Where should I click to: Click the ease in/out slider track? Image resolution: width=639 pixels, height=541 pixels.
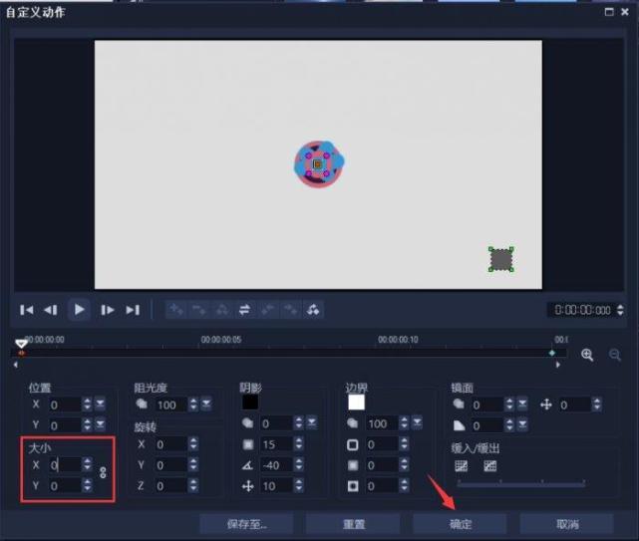(521, 483)
